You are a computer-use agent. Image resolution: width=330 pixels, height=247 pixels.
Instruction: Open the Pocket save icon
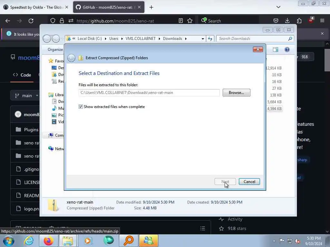click(276, 21)
